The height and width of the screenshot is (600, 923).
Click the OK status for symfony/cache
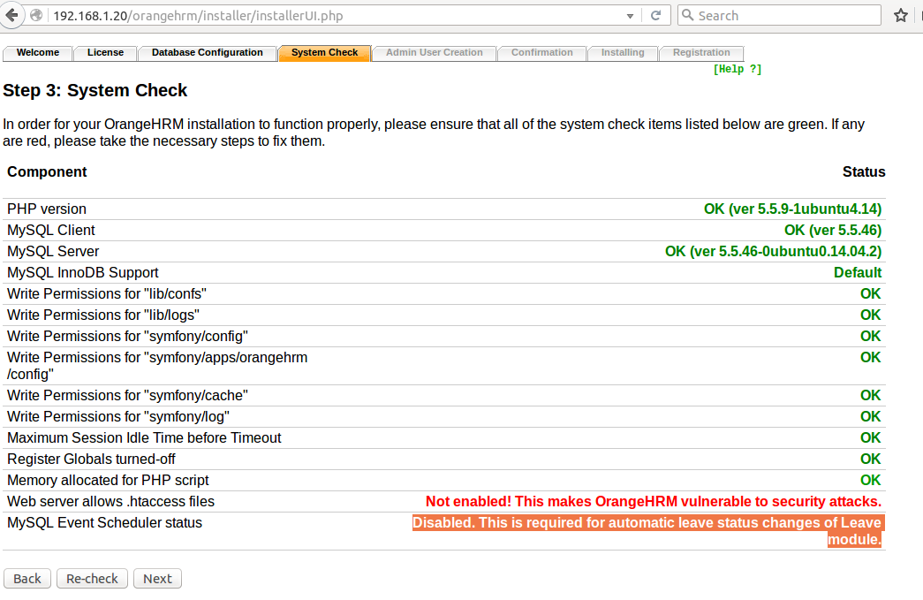(x=871, y=395)
